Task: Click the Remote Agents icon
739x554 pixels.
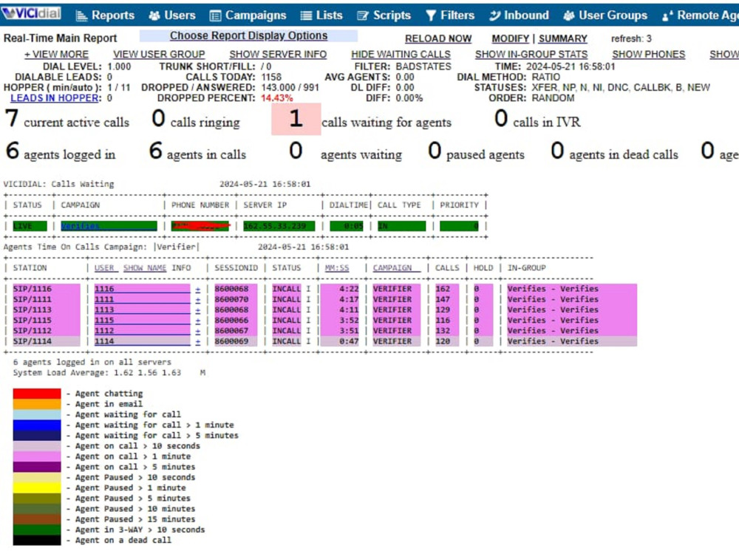Action: tap(667, 16)
